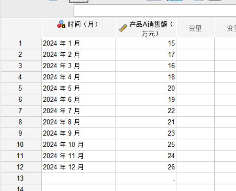236x191 pixels.
Task: Click cell '2024 年 4 月'
Action: (79, 77)
